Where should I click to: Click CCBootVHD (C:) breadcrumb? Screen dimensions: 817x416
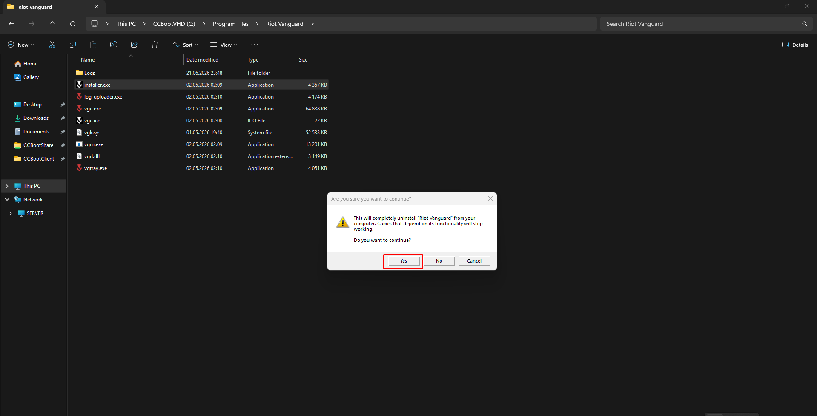click(174, 24)
